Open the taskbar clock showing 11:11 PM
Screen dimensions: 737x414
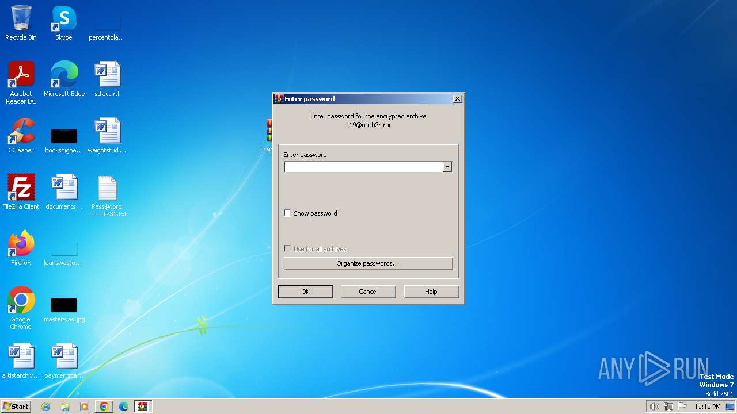point(707,407)
